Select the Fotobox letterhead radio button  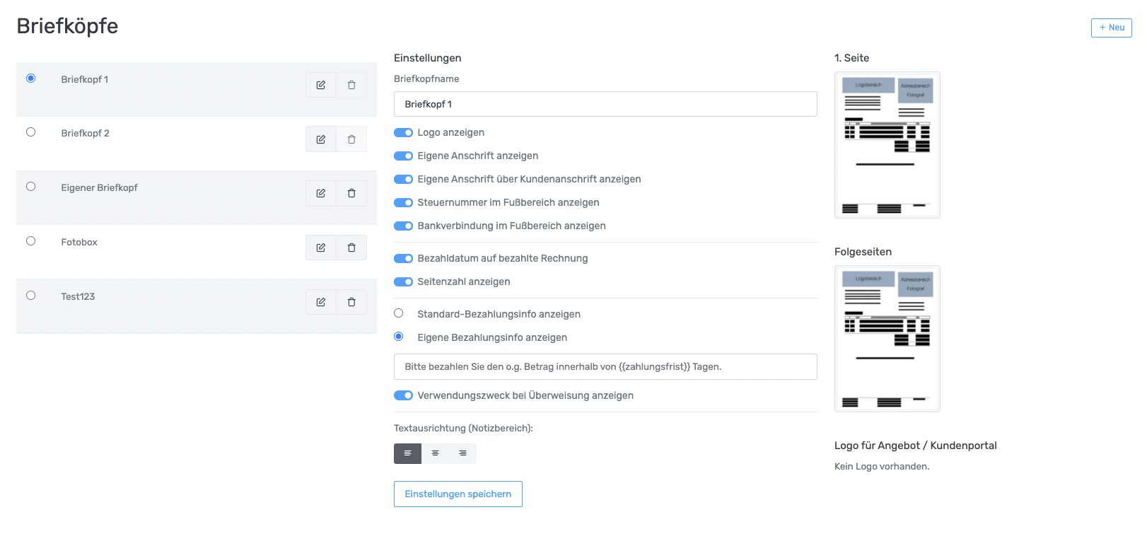click(x=31, y=241)
